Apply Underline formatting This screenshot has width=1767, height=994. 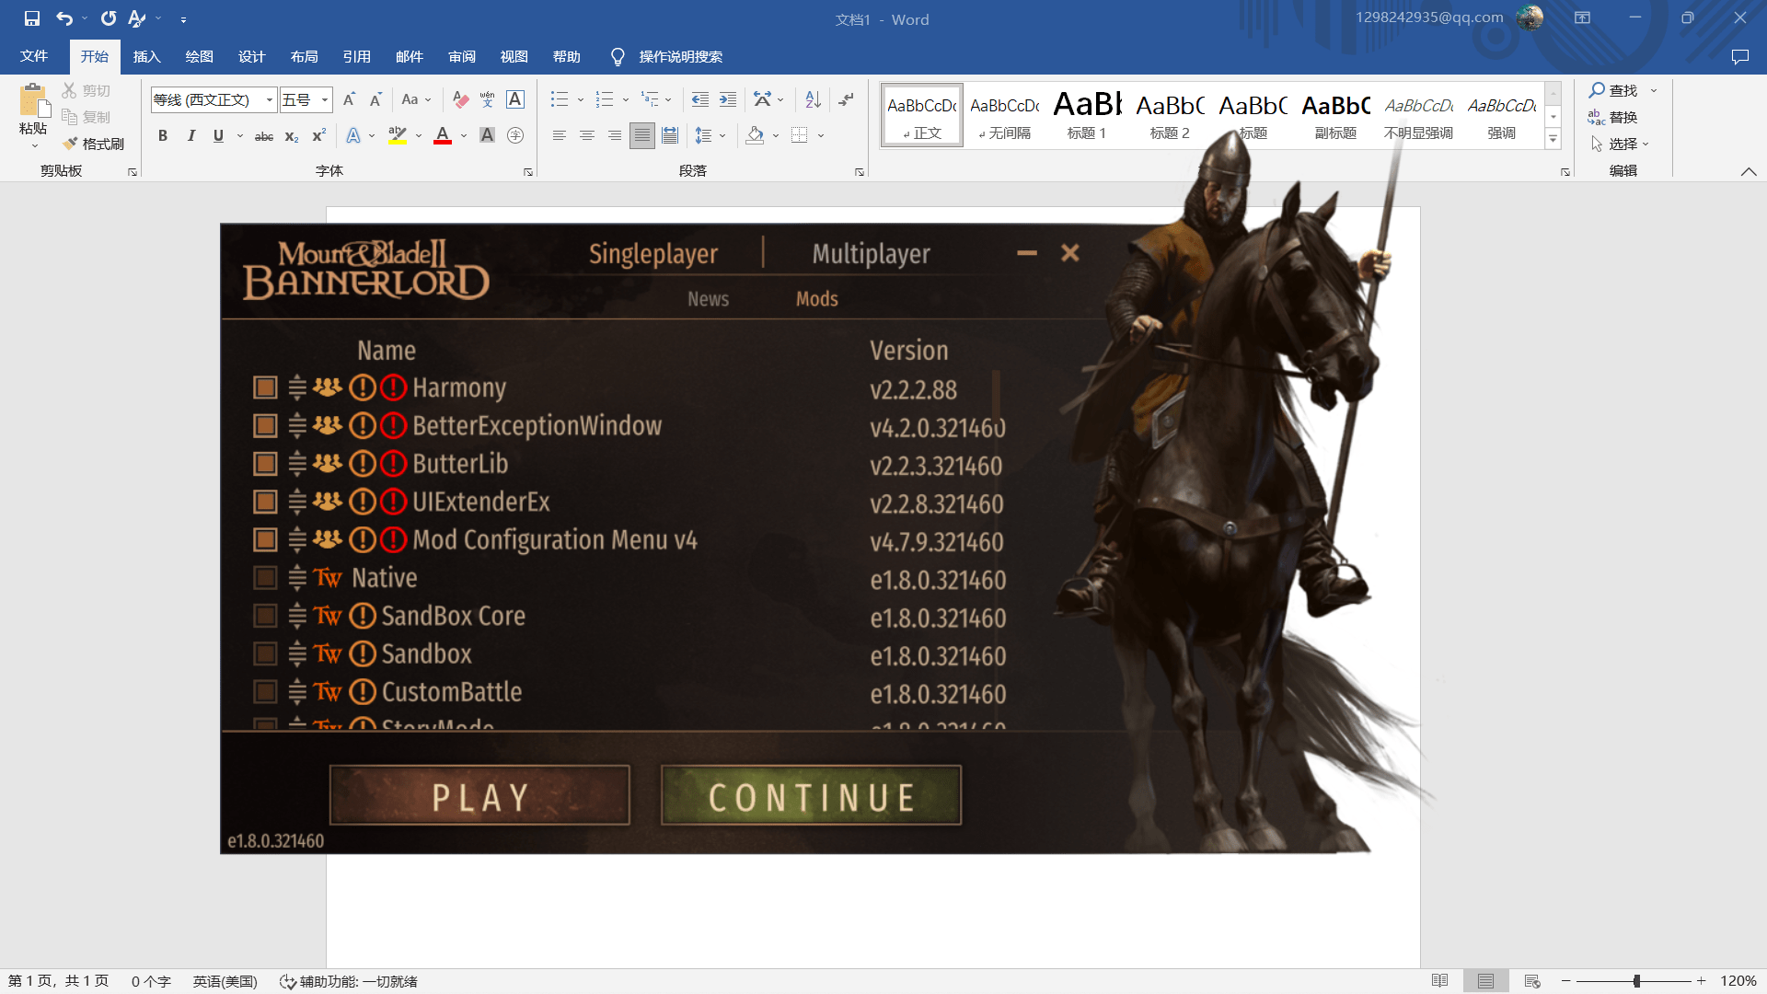pos(218,135)
